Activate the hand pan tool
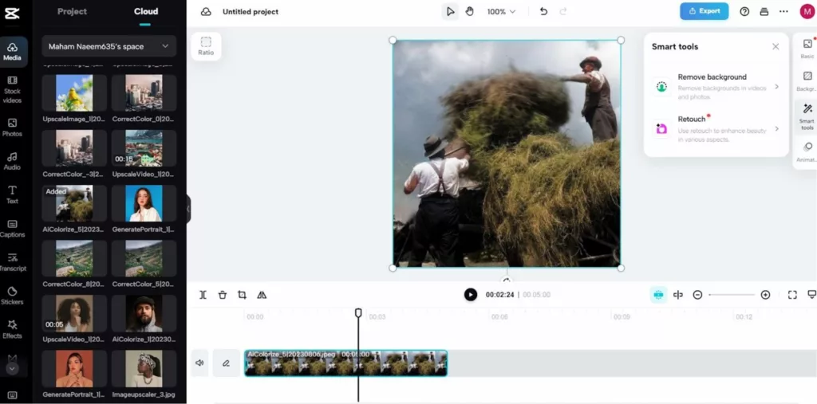The image size is (817, 404). tap(470, 12)
